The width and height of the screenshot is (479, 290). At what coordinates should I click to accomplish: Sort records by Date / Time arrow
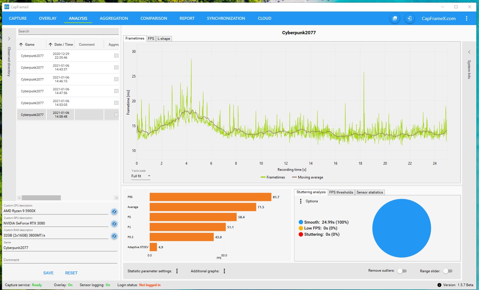coord(50,45)
